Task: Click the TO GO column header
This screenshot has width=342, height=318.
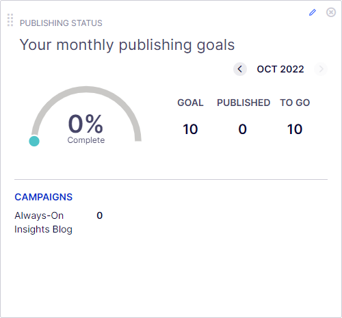Action: click(295, 103)
